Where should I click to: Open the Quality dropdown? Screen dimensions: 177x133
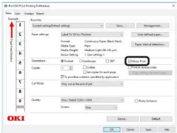coord(92,100)
